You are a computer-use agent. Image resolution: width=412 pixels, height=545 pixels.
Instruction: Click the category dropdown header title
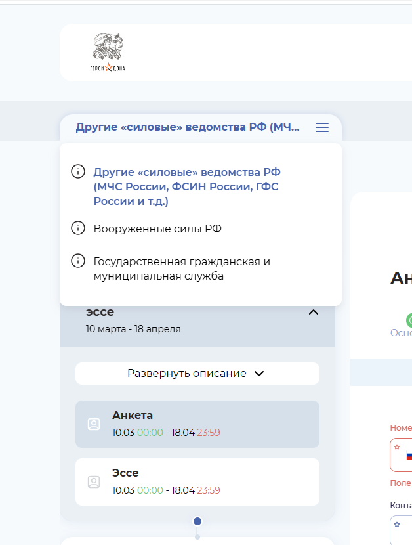(x=188, y=127)
